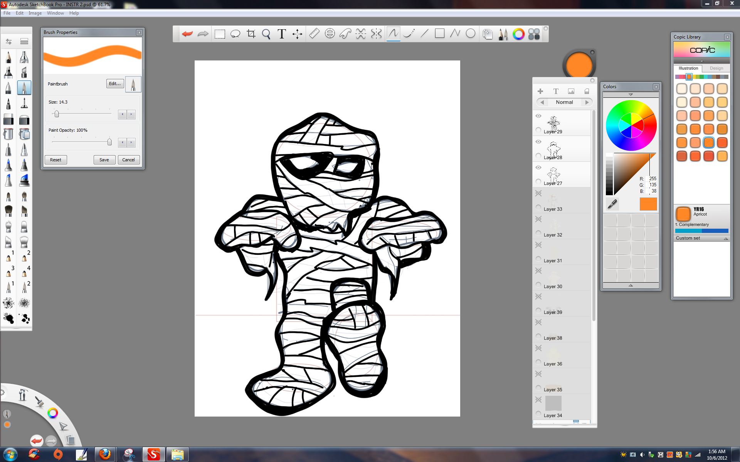This screenshot has height=462, width=740.
Task: Collapse the Colors swatch grid arrow
Action: [x=631, y=285]
